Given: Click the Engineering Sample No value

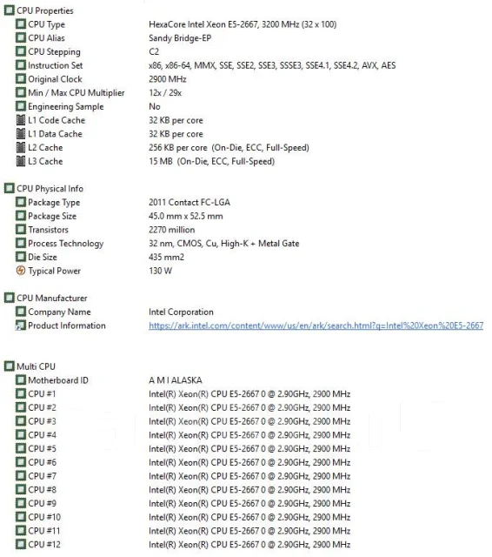Looking at the screenshot, I should click(155, 106).
